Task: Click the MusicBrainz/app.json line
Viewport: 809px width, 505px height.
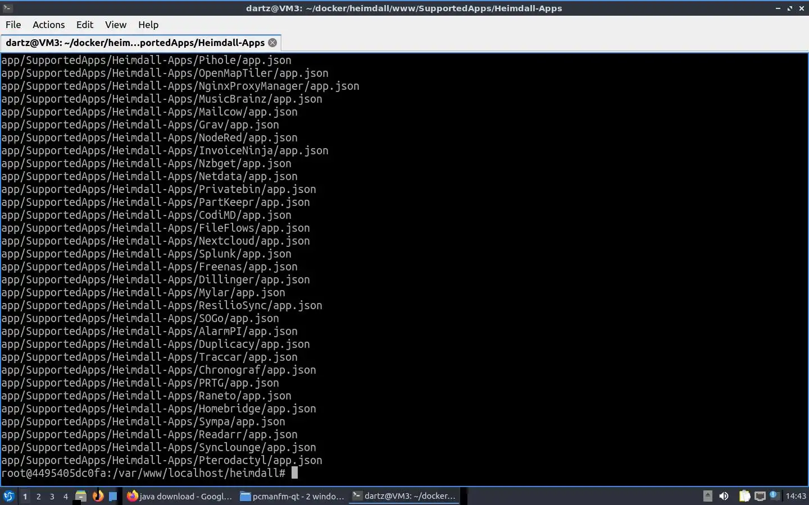Action: (162, 99)
